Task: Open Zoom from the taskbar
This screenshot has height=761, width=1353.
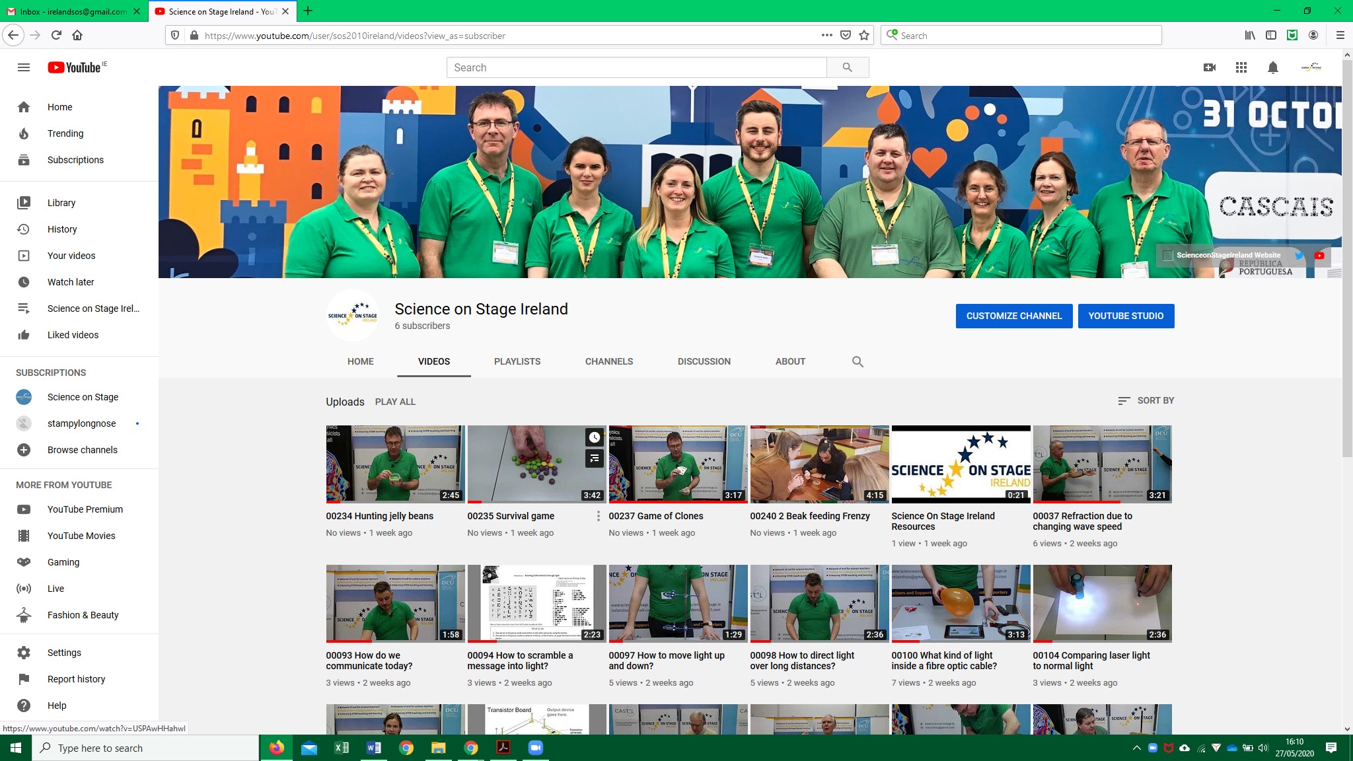Action: pos(535,748)
